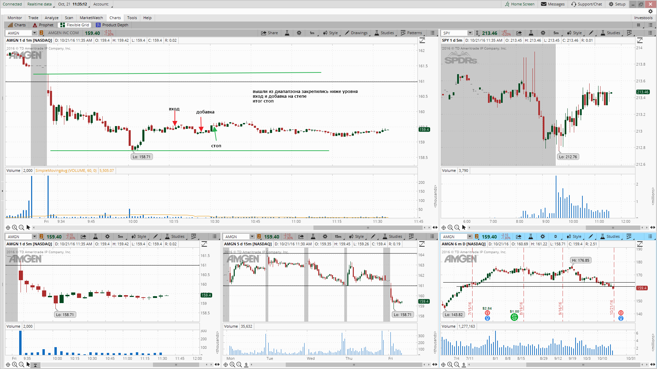
Task: Toggle orange link icon on AMGN 15m chart
Action: point(259,237)
